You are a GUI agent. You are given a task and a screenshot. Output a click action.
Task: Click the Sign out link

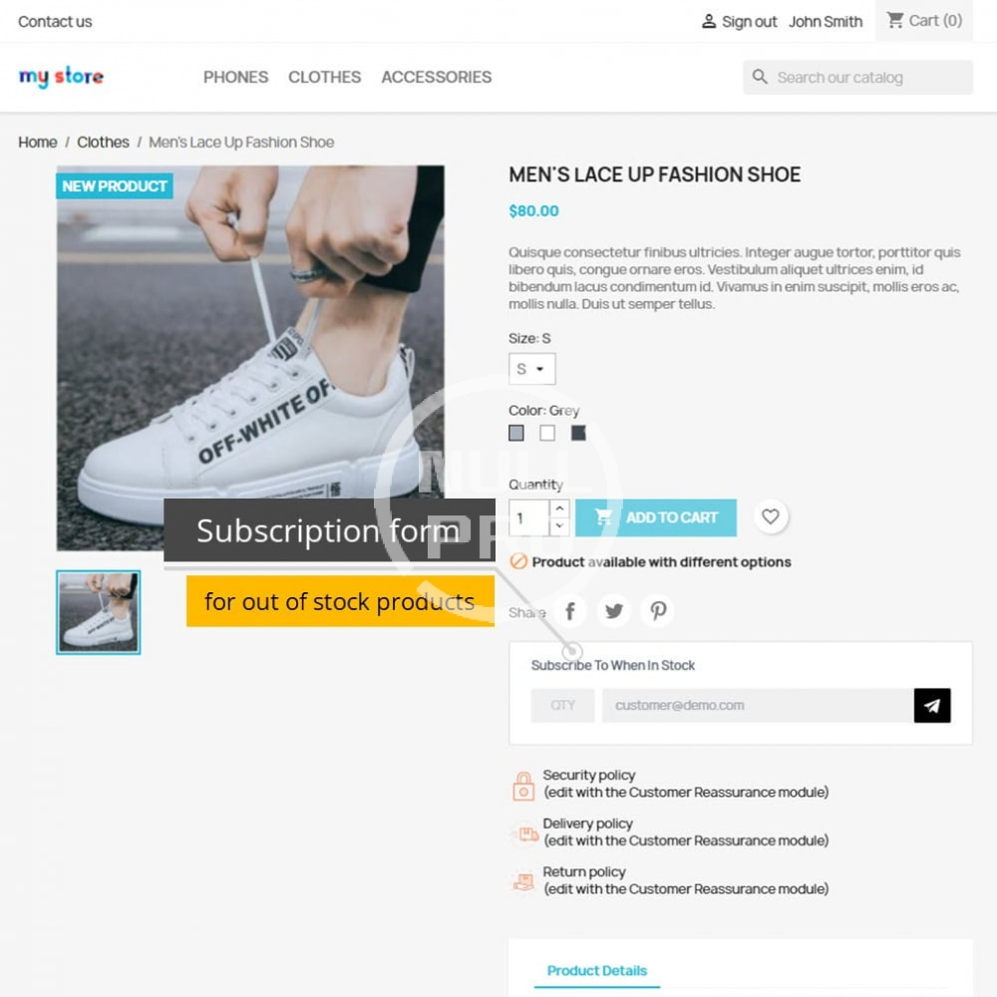tap(749, 22)
